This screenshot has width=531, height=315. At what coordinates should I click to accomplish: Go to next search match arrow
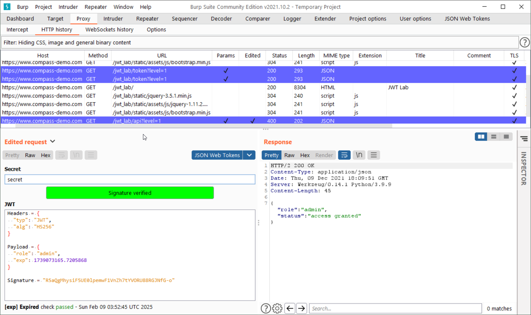click(x=301, y=308)
